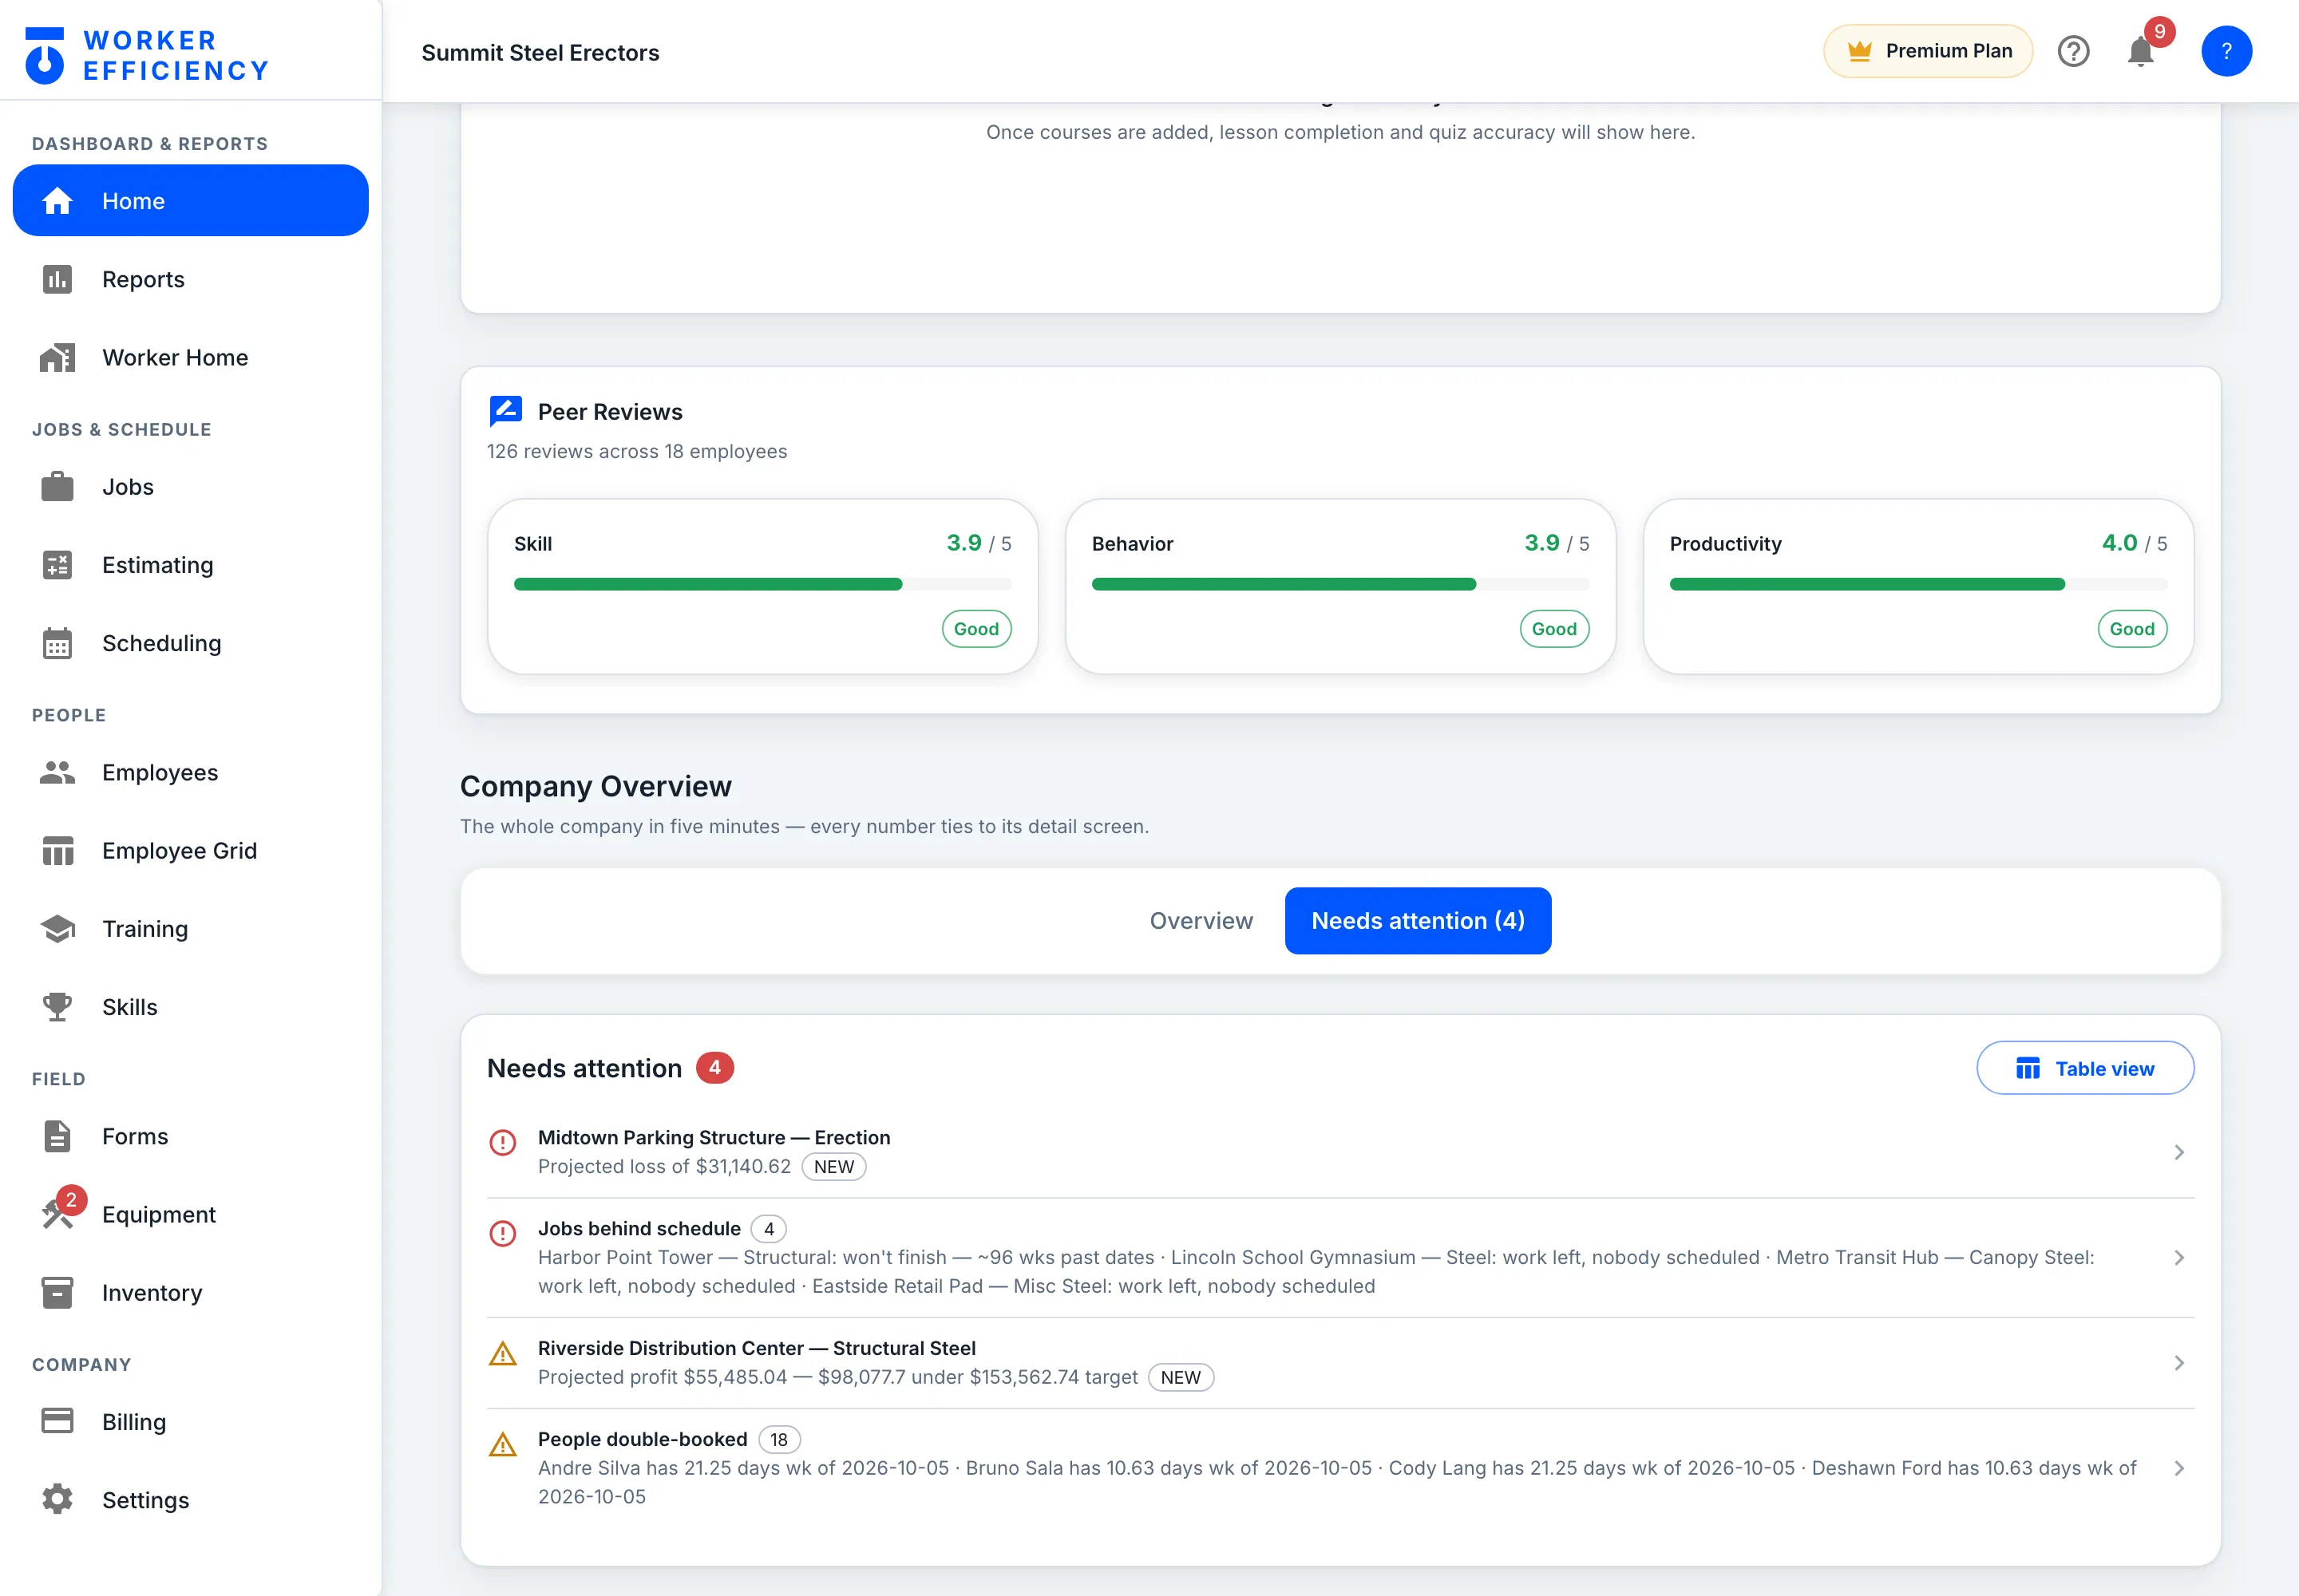Viewport: 2299px width, 1596px height.
Task: Open Skills trophy icon
Action: pyautogui.click(x=57, y=1007)
